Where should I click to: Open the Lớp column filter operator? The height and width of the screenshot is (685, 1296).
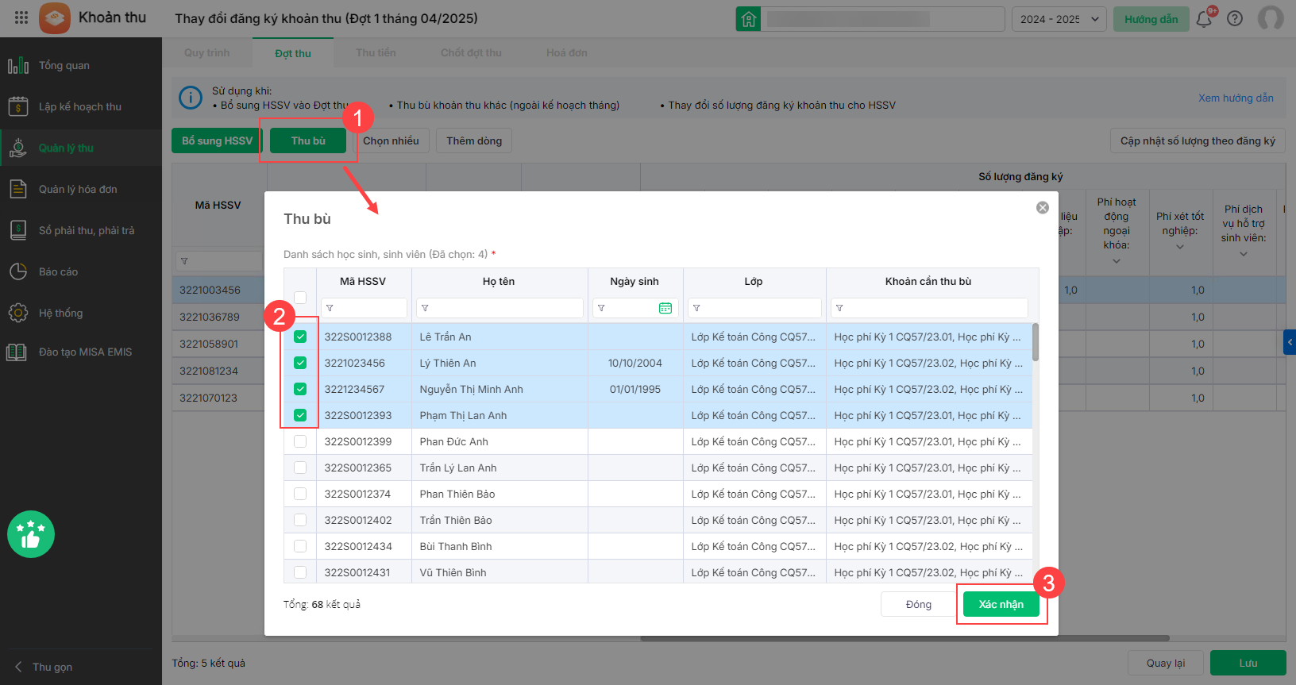tap(696, 308)
